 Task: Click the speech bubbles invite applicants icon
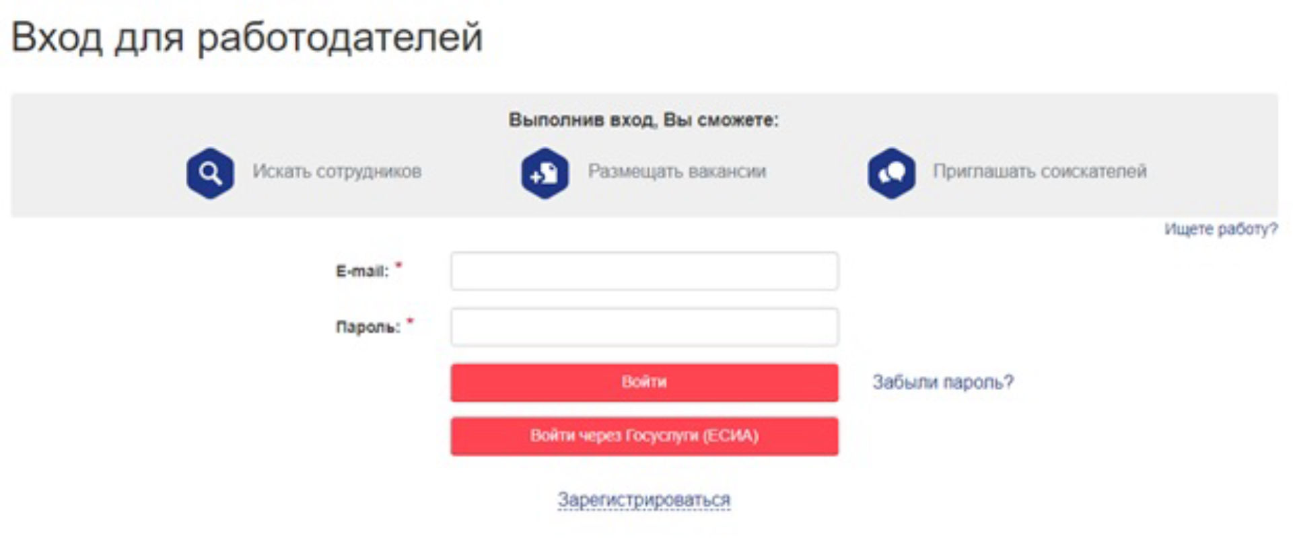[x=891, y=174]
